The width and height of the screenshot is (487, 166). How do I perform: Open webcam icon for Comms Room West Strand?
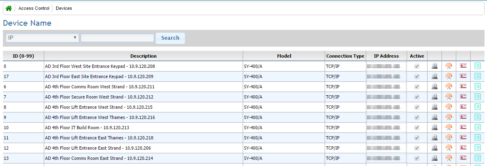tap(435, 86)
